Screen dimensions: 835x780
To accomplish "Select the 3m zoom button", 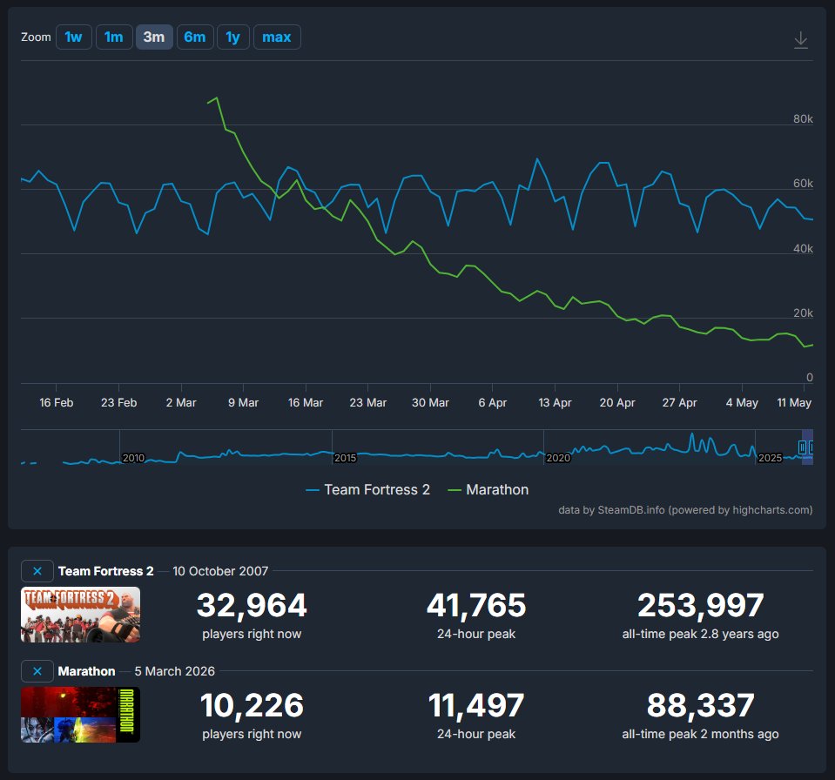I will pyautogui.click(x=154, y=37).
